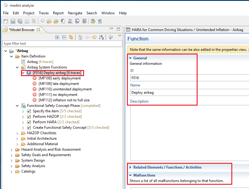Click the Save icon in the toolbar
This screenshot has width=249, height=189.
[13, 21]
